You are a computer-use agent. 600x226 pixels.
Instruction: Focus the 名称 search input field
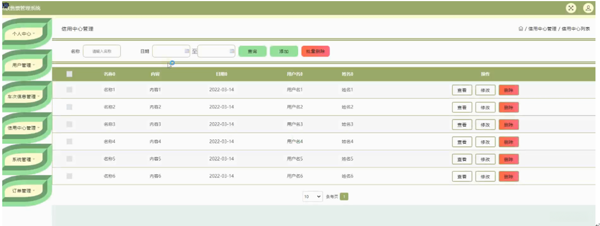pyautogui.click(x=102, y=51)
